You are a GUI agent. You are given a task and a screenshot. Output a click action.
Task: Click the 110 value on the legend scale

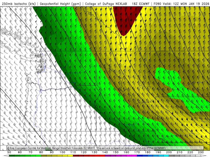coord(73,152)
